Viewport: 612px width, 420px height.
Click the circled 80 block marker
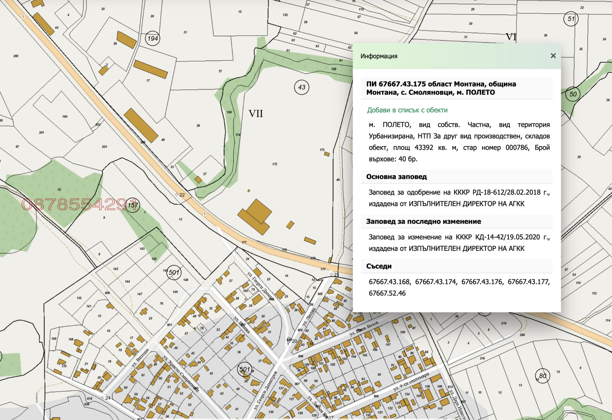(542, 376)
